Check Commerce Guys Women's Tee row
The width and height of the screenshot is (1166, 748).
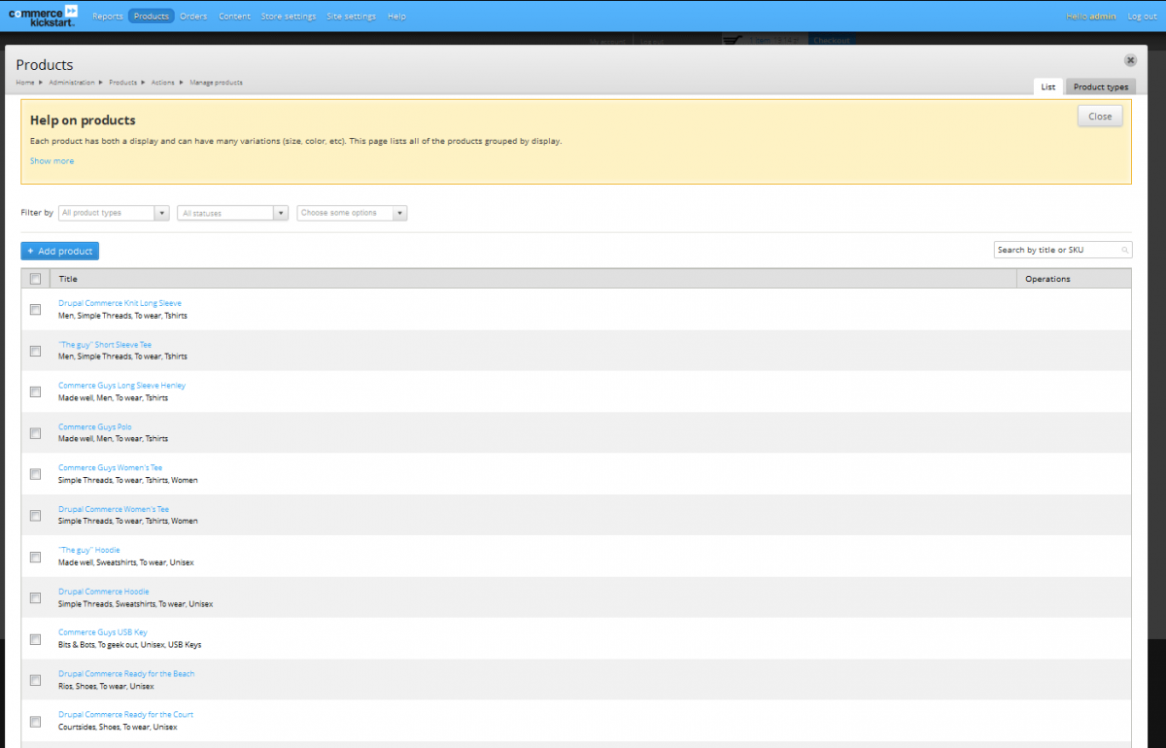tap(36, 474)
